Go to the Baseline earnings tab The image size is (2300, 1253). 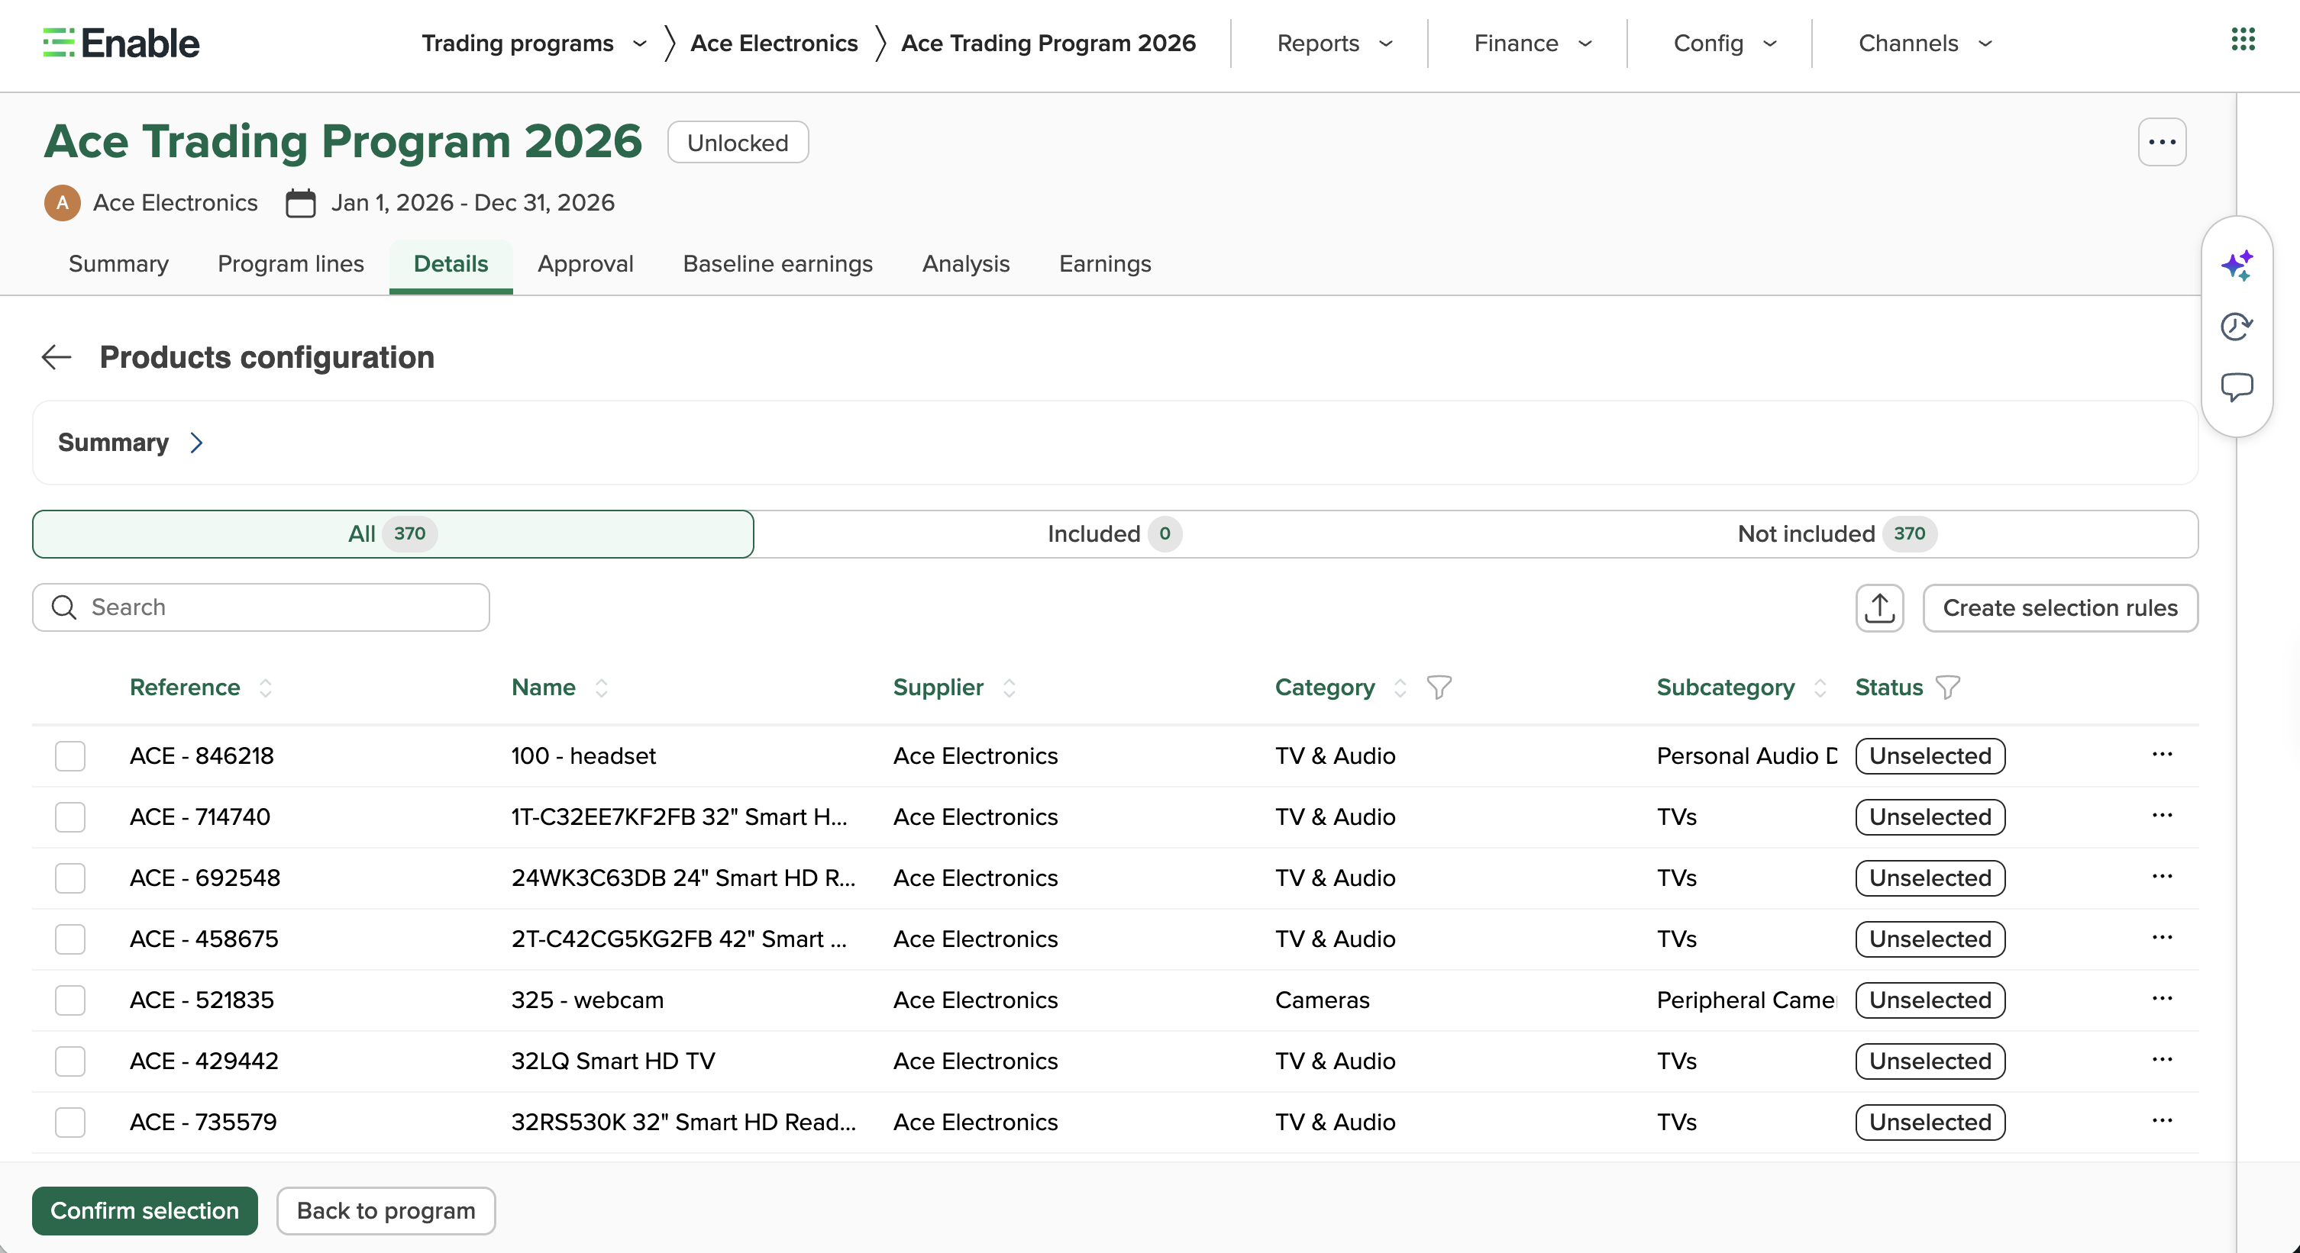[777, 263]
